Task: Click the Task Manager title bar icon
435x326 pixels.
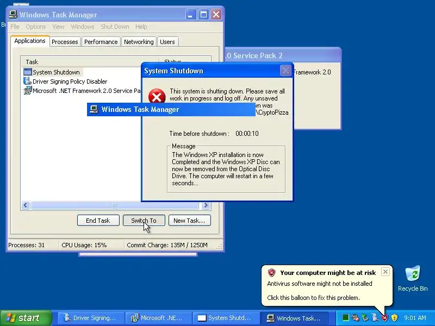Action: coord(13,15)
